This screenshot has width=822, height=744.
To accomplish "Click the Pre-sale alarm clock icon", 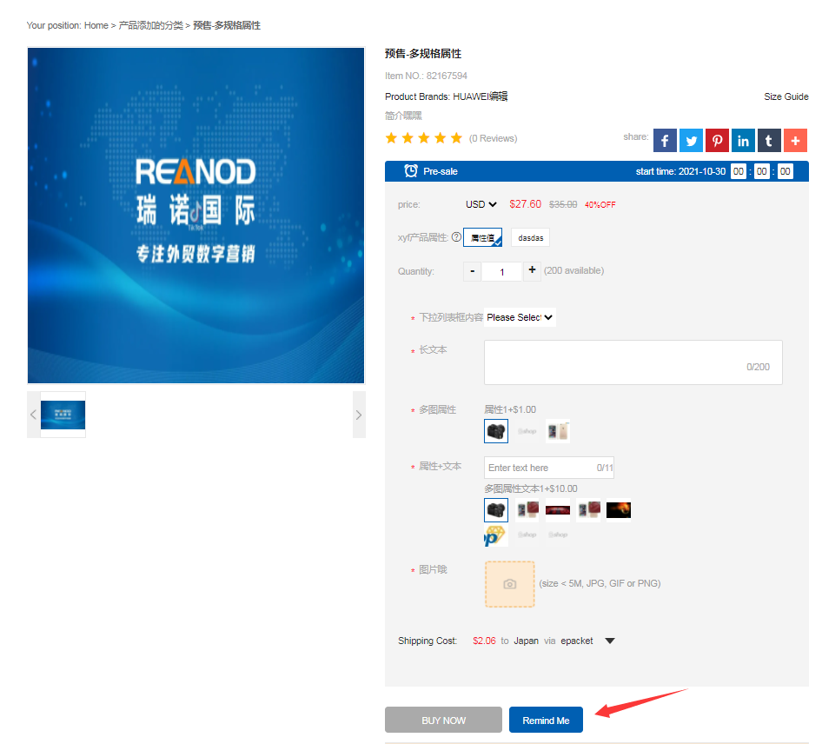I will [411, 171].
